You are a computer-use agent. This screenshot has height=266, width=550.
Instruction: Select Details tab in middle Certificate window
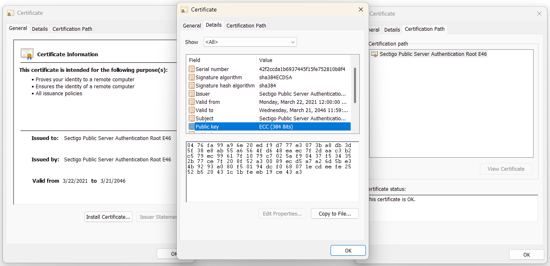(214, 25)
